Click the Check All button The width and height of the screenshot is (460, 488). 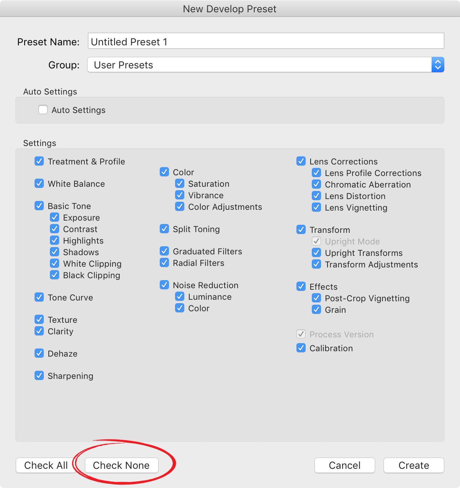pyautogui.click(x=46, y=465)
